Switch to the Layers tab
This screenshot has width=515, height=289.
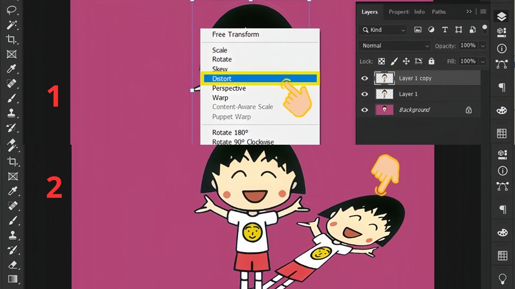tap(370, 12)
